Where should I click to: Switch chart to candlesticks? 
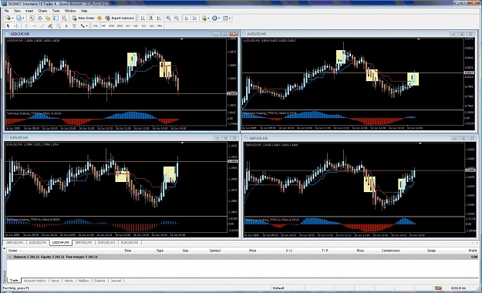click(x=151, y=19)
